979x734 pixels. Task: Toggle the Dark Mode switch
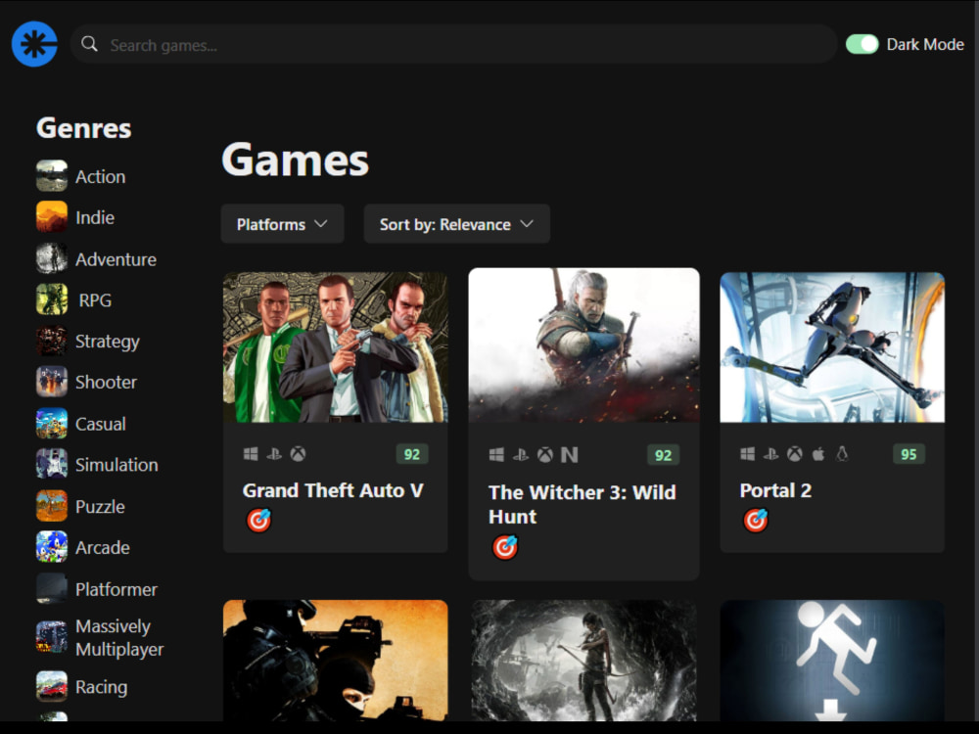[x=862, y=44]
